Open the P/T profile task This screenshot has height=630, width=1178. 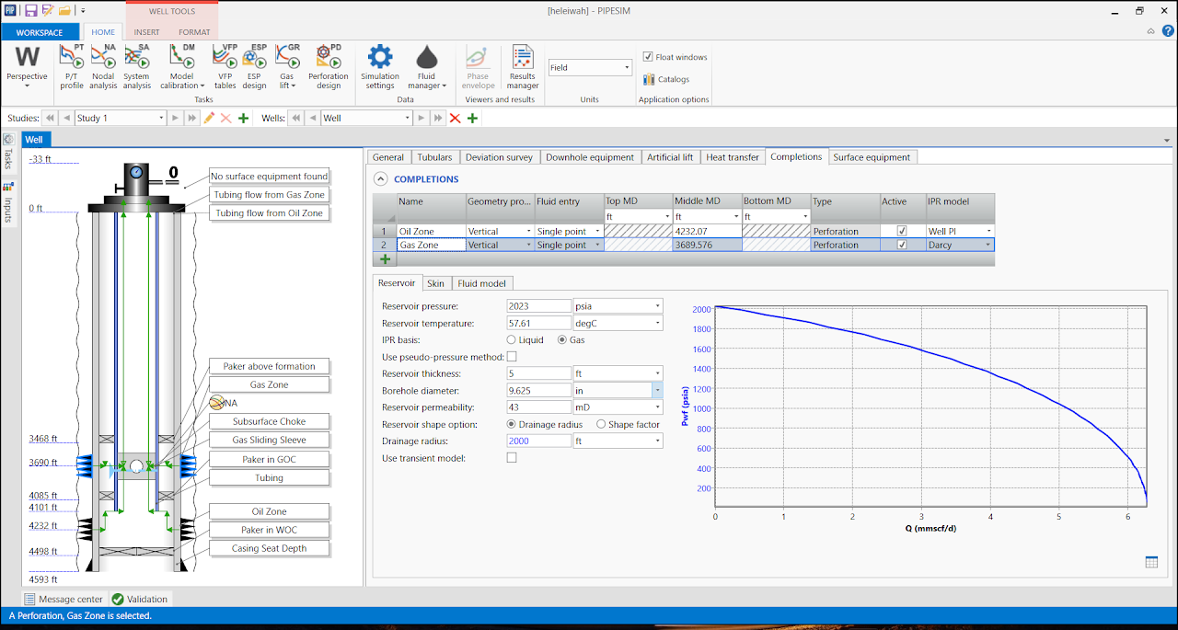pos(72,67)
